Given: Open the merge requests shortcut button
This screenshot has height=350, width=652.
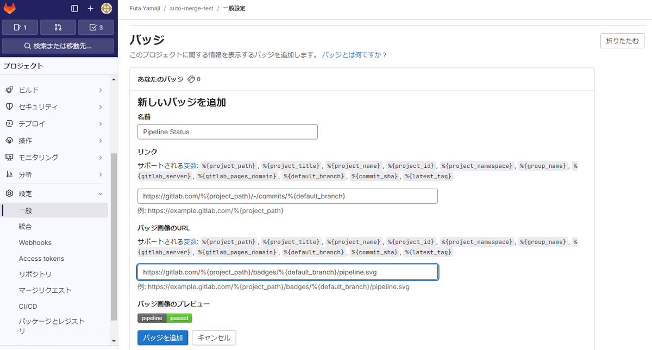Looking at the screenshot, I should tap(58, 27).
